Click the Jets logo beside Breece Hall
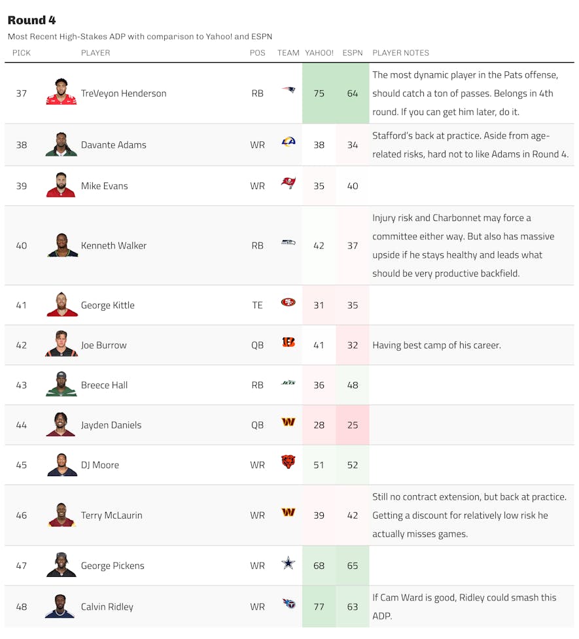The width and height of the screenshot is (579, 639). [x=289, y=382]
